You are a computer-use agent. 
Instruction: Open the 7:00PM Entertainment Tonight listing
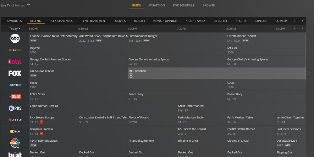click(177, 38)
